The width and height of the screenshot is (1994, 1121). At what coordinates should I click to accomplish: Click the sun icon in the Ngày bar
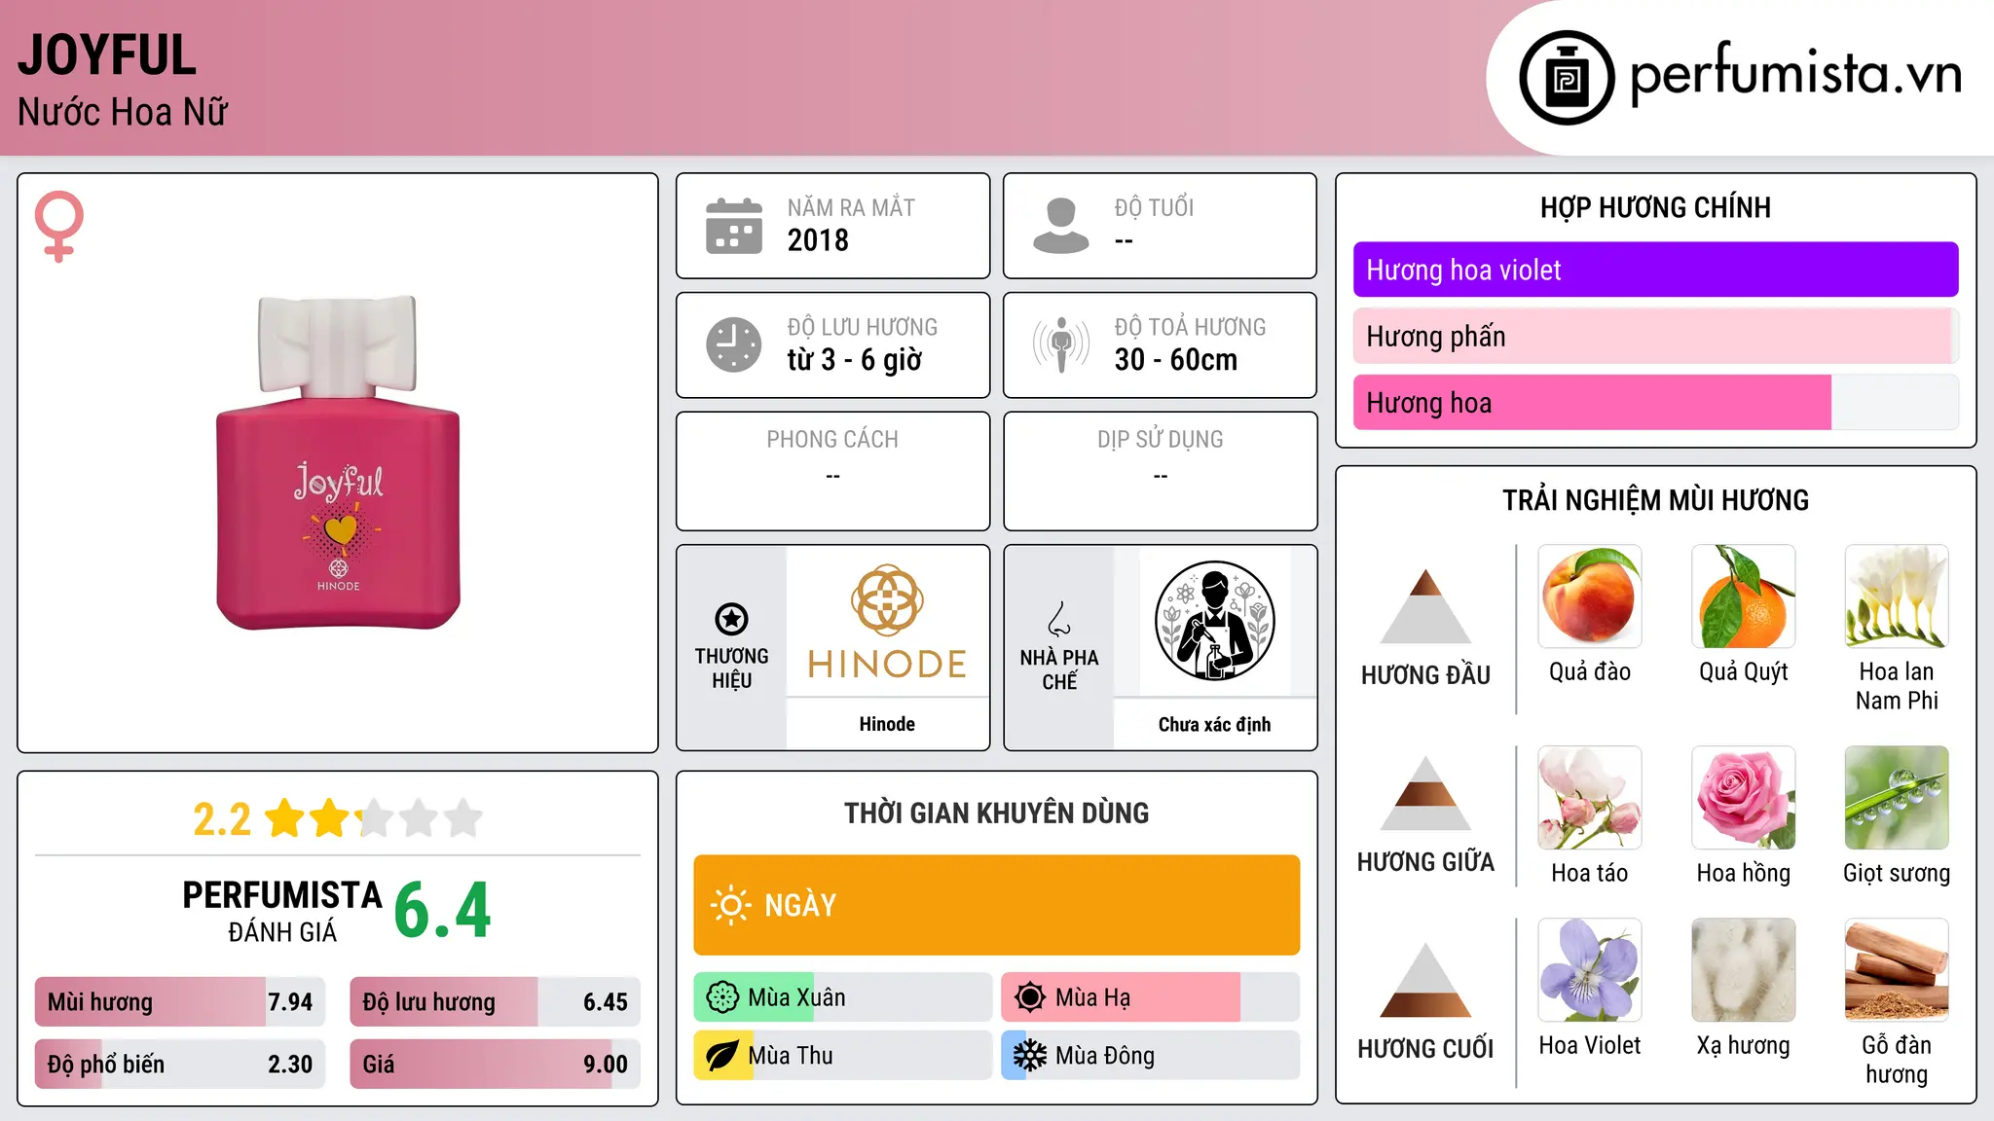[730, 905]
